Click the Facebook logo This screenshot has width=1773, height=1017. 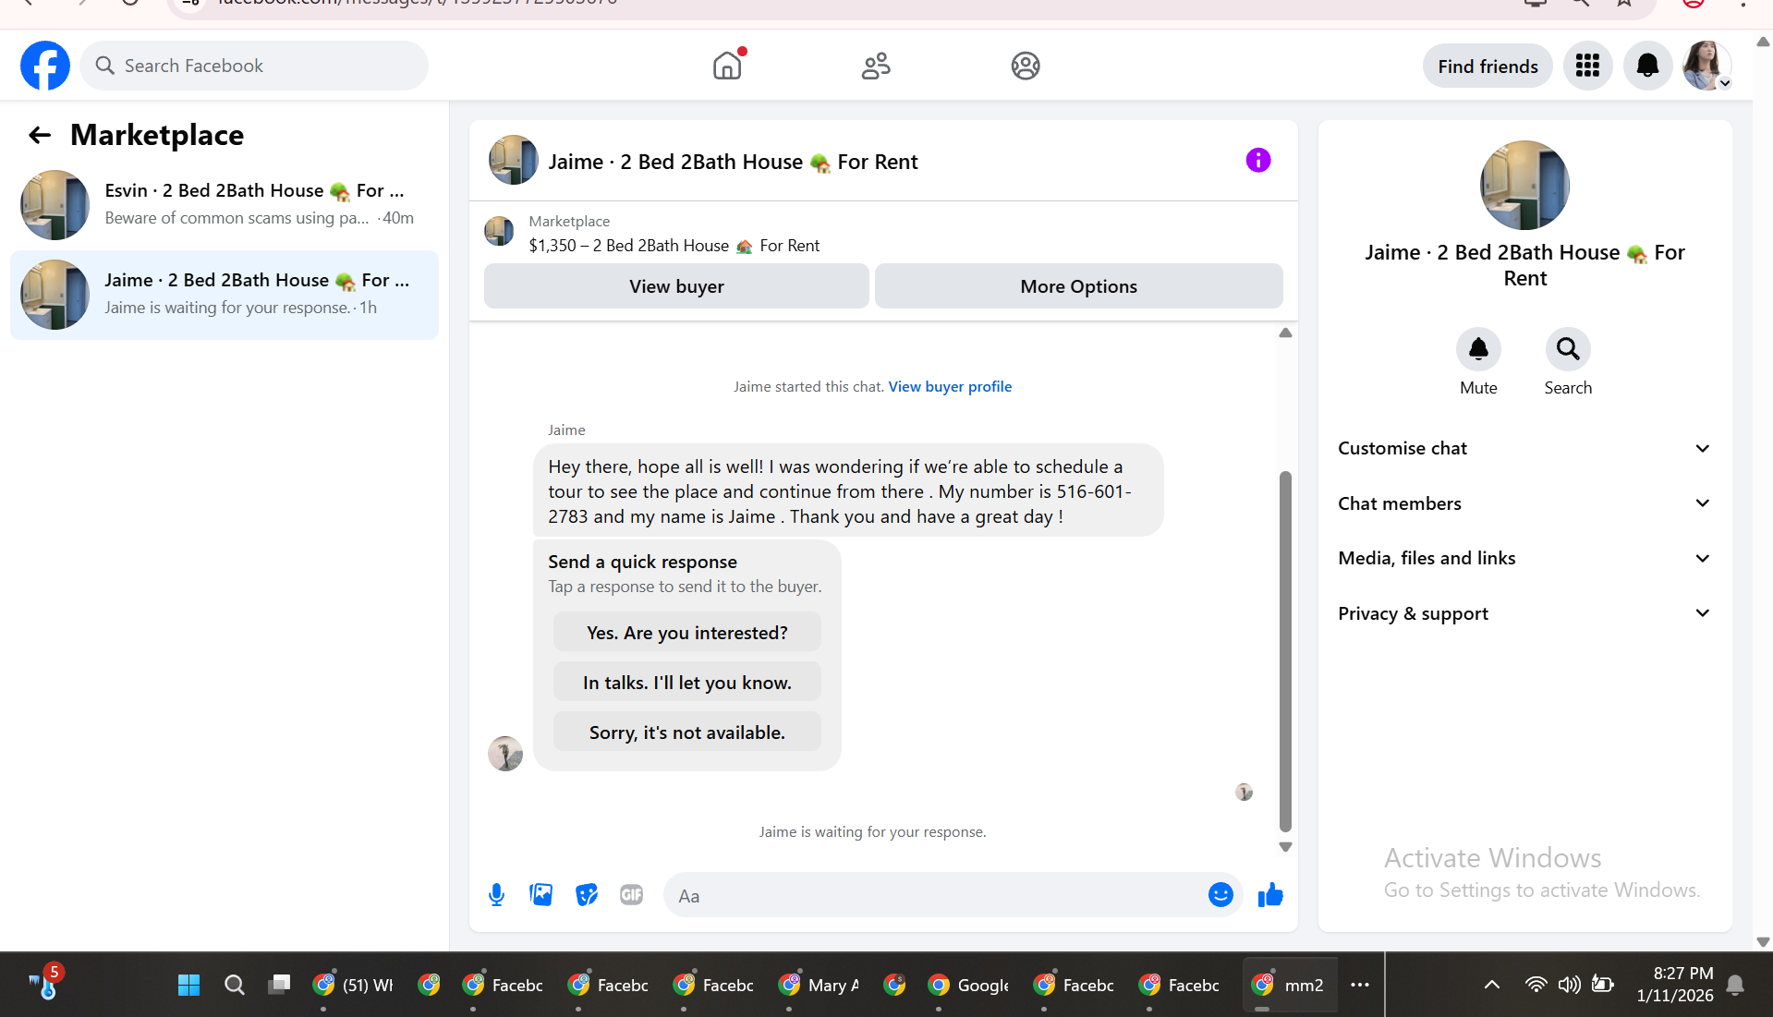pos(45,66)
